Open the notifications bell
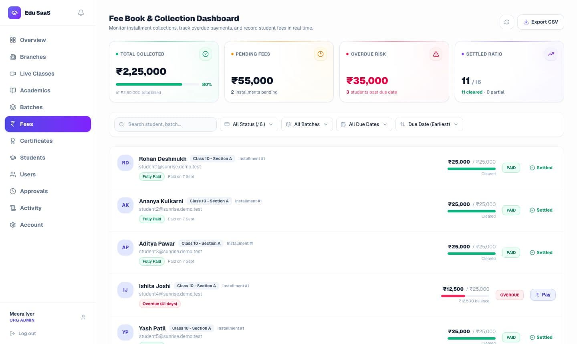Image resolution: width=577 pixels, height=344 pixels. click(x=81, y=13)
